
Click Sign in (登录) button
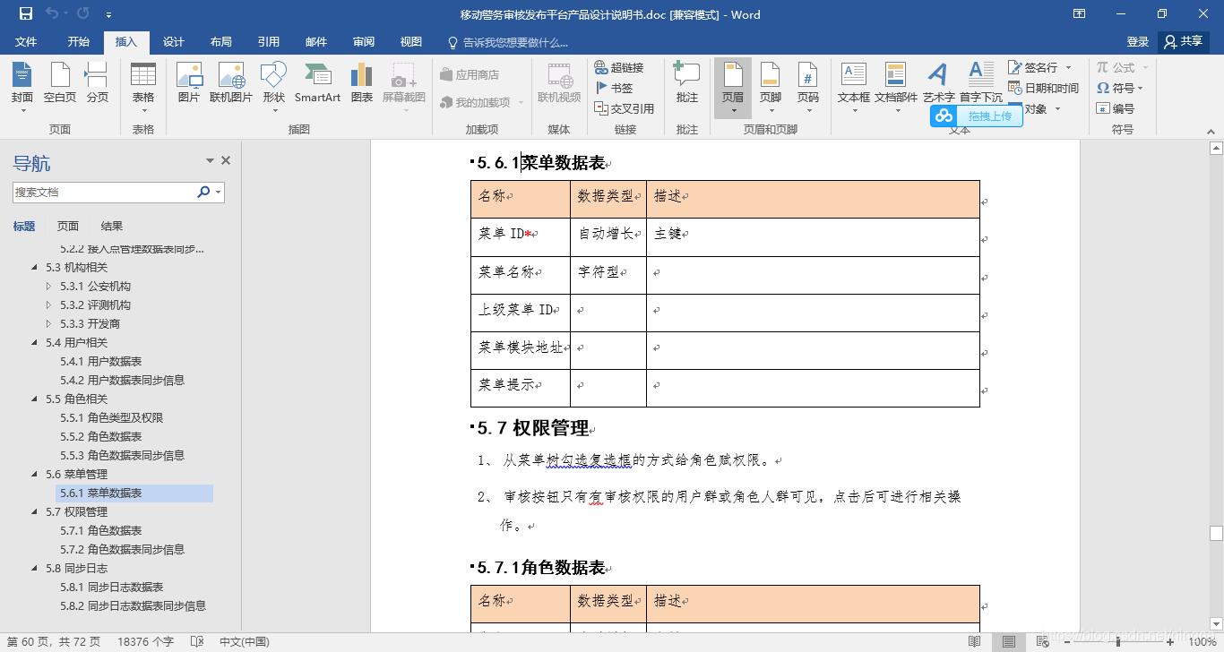click(x=1137, y=42)
